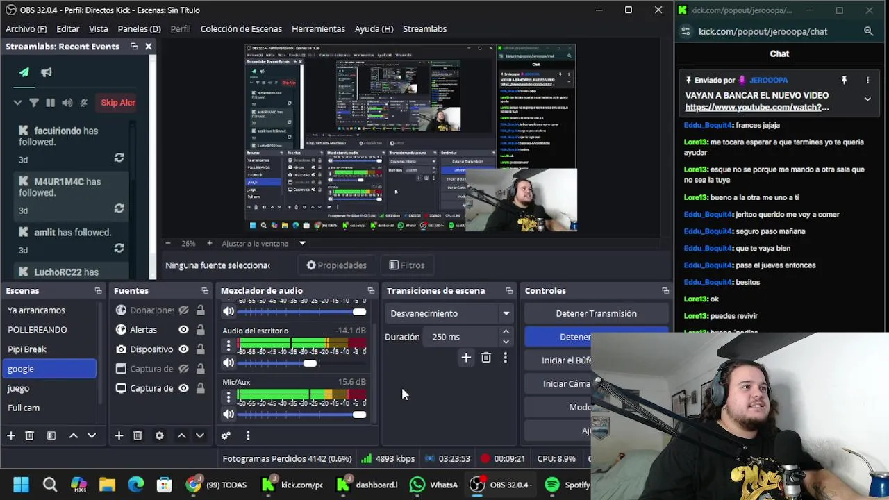Add a new scene in Escenas

10,435
